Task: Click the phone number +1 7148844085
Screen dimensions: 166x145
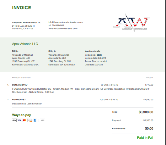Action: pyautogui.click(x=56, y=25)
